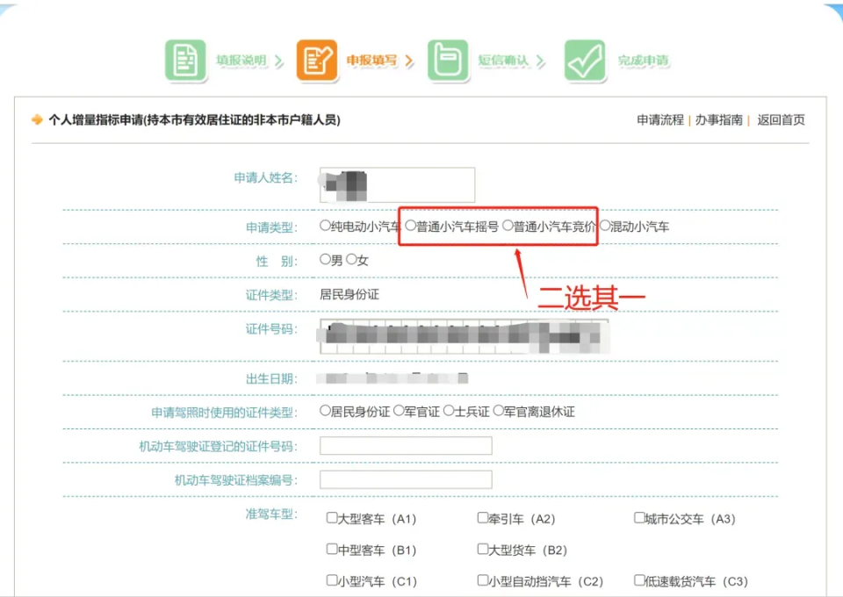
Task: Click the 填报说明 step icon
Action: point(184,60)
